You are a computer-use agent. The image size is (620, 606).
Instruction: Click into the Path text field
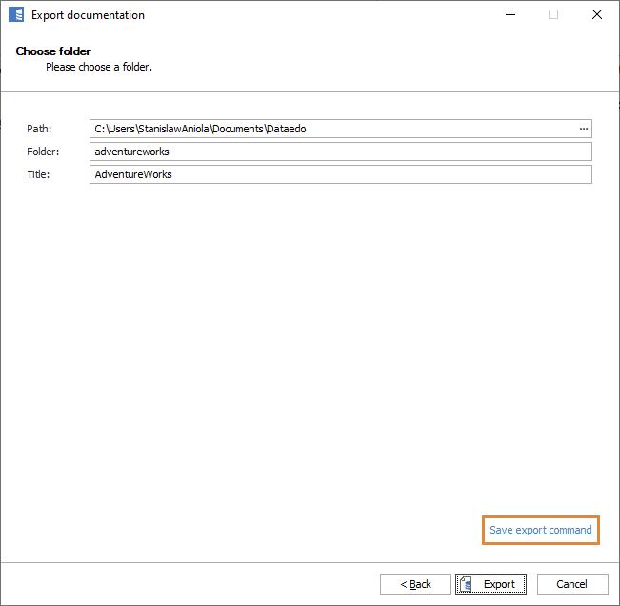point(333,129)
